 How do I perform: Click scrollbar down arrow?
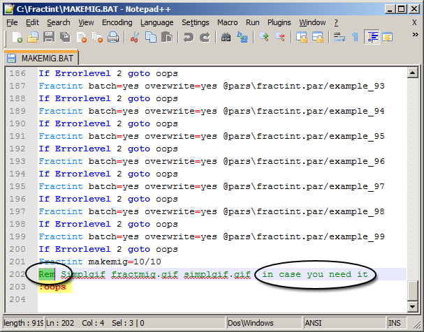(x=413, y=306)
